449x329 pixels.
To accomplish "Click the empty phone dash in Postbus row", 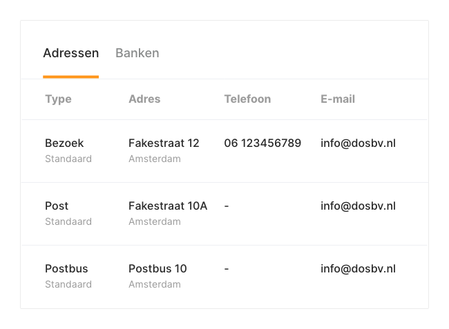I will pyautogui.click(x=227, y=269).
